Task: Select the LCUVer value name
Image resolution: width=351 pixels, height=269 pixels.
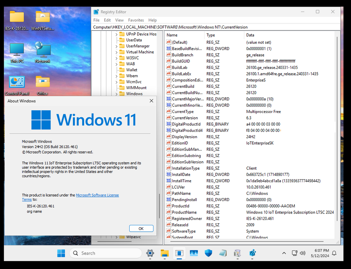Action: click(178, 187)
